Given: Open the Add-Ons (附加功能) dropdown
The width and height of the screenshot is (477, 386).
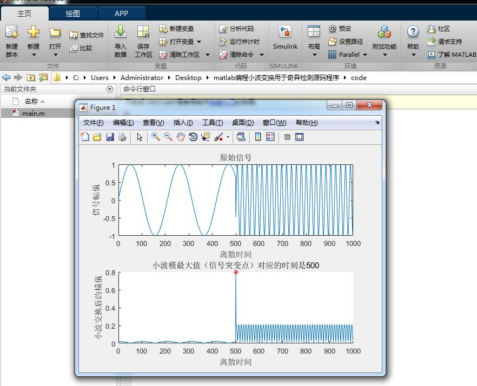Looking at the screenshot, I should (x=385, y=42).
